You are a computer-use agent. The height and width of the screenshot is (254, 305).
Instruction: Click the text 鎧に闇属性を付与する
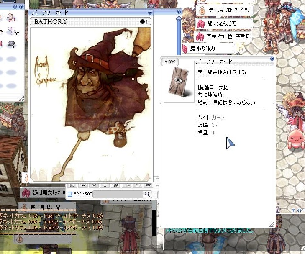click(x=222, y=72)
